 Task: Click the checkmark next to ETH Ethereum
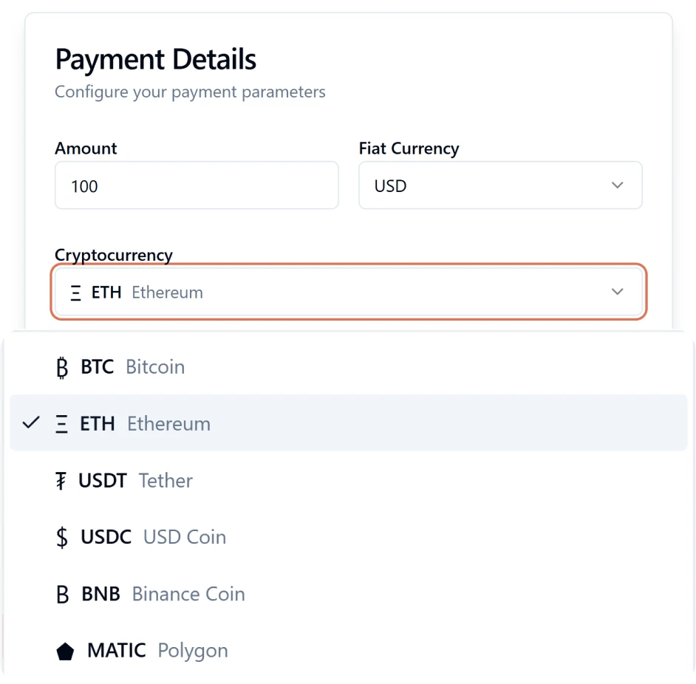30,423
